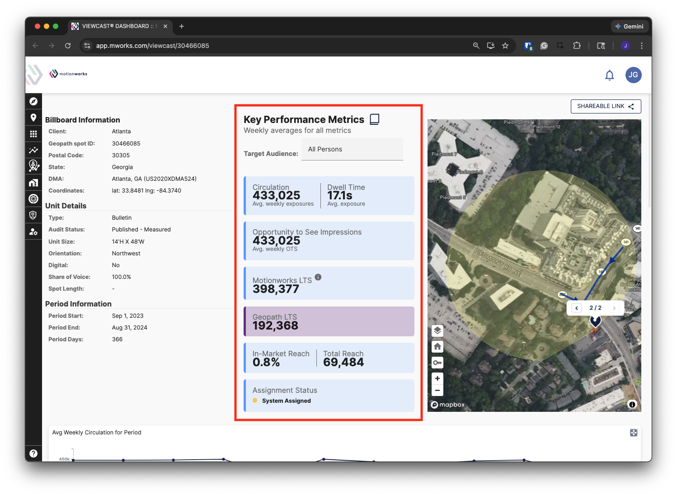Open the JG user avatar menu

pyautogui.click(x=633, y=75)
